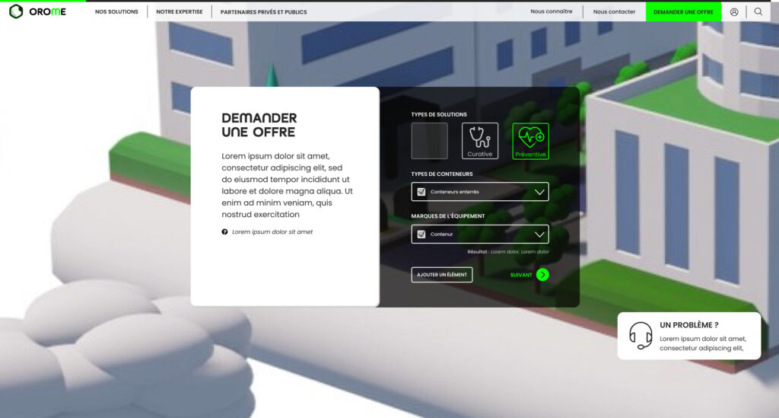Expand the Types de conteneurs dropdown arrow

(x=539, y=192)
